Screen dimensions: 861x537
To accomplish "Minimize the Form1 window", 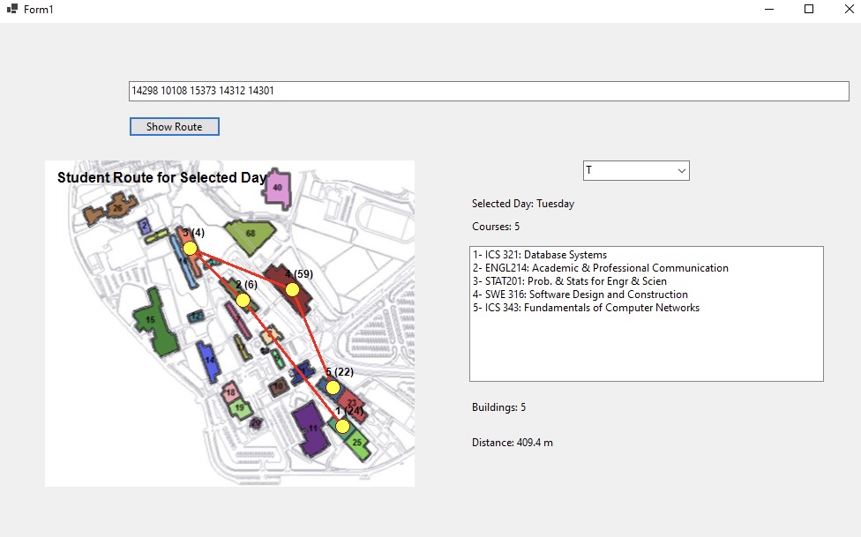I will click(769, 10).
